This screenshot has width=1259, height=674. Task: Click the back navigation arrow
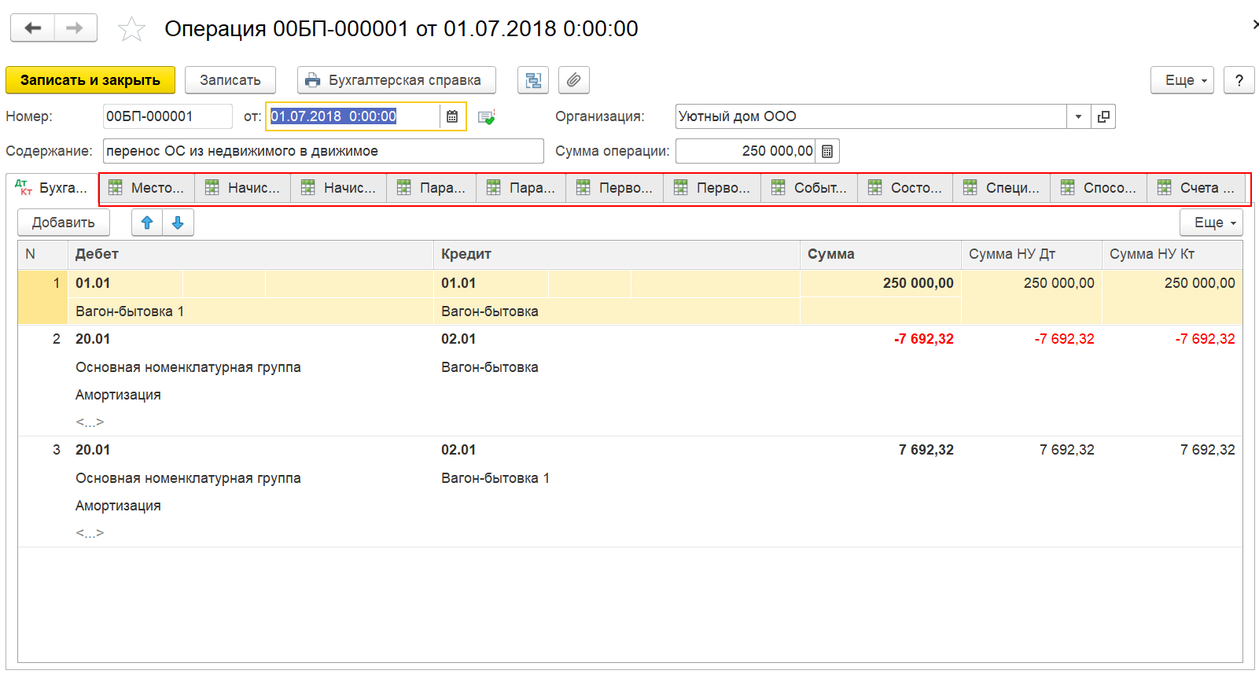(32, 28)
